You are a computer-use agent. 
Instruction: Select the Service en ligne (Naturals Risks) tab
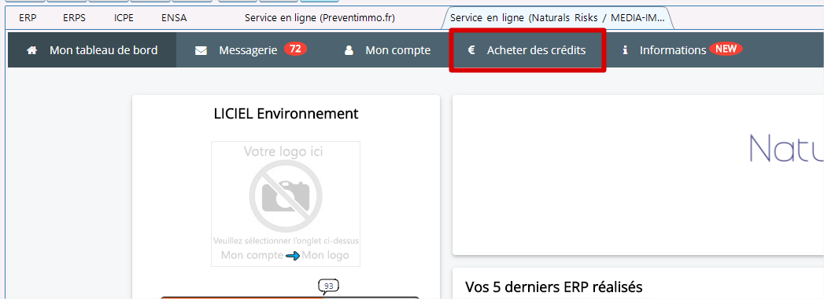(x=557, y=18)
